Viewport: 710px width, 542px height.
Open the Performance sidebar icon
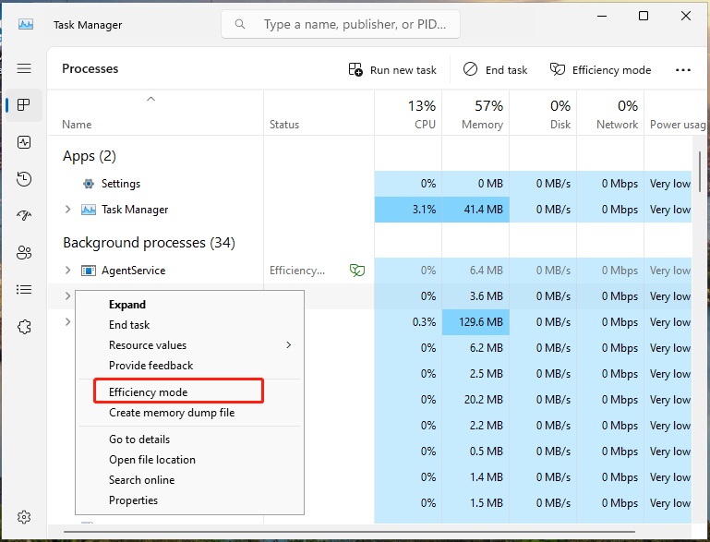pos(24,142)
